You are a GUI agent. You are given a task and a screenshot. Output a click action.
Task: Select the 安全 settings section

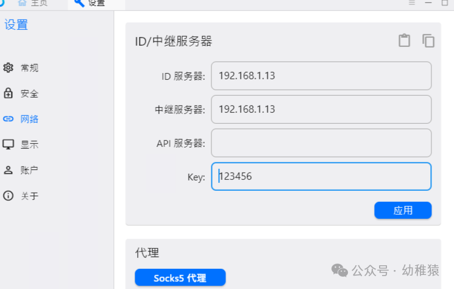29,93
